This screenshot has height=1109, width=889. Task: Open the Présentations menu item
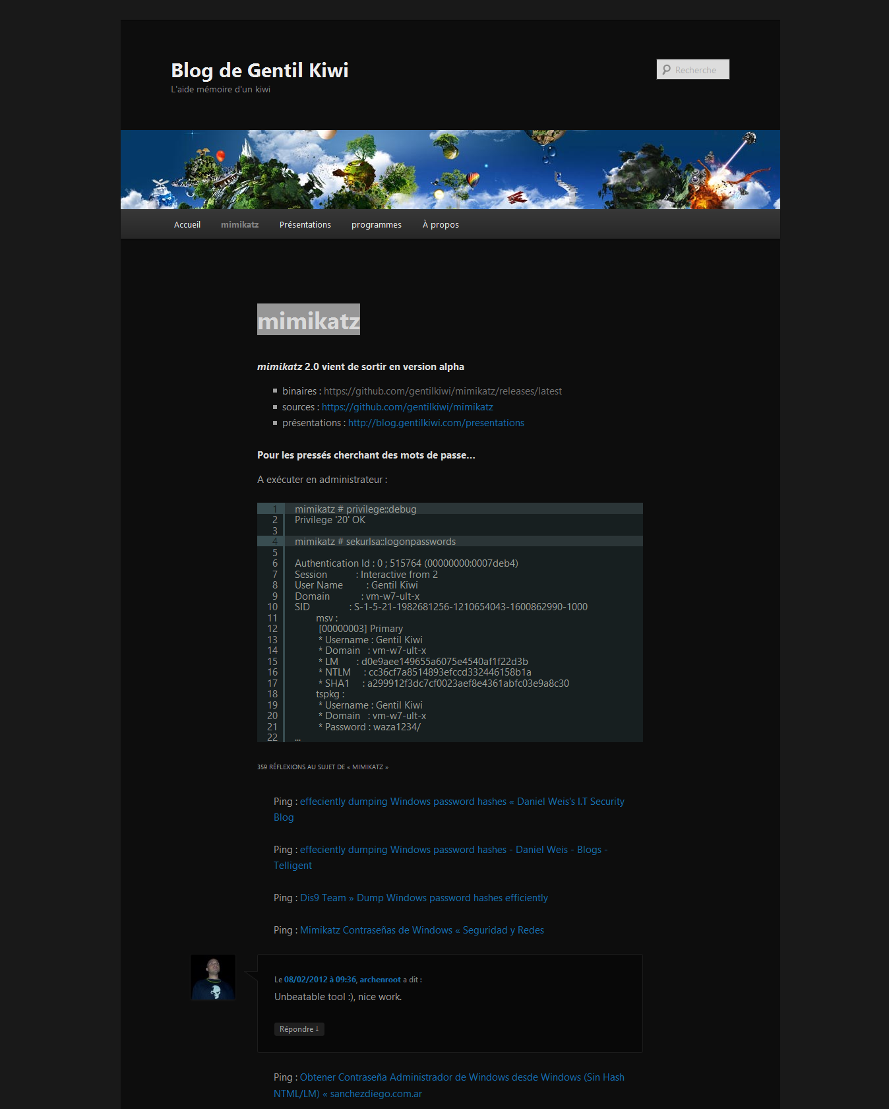305,225
